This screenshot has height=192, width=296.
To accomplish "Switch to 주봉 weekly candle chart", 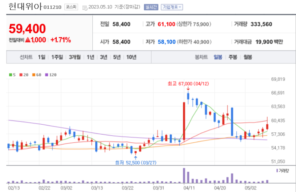I will click(233, 57).
